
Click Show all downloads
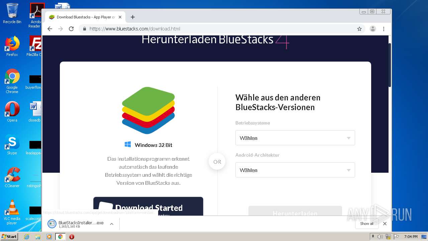tap(367, 224)
